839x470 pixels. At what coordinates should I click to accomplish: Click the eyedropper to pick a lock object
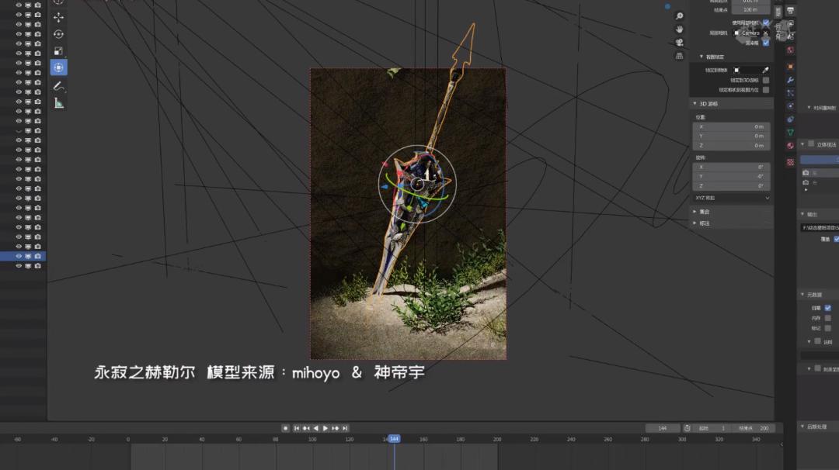765,68
